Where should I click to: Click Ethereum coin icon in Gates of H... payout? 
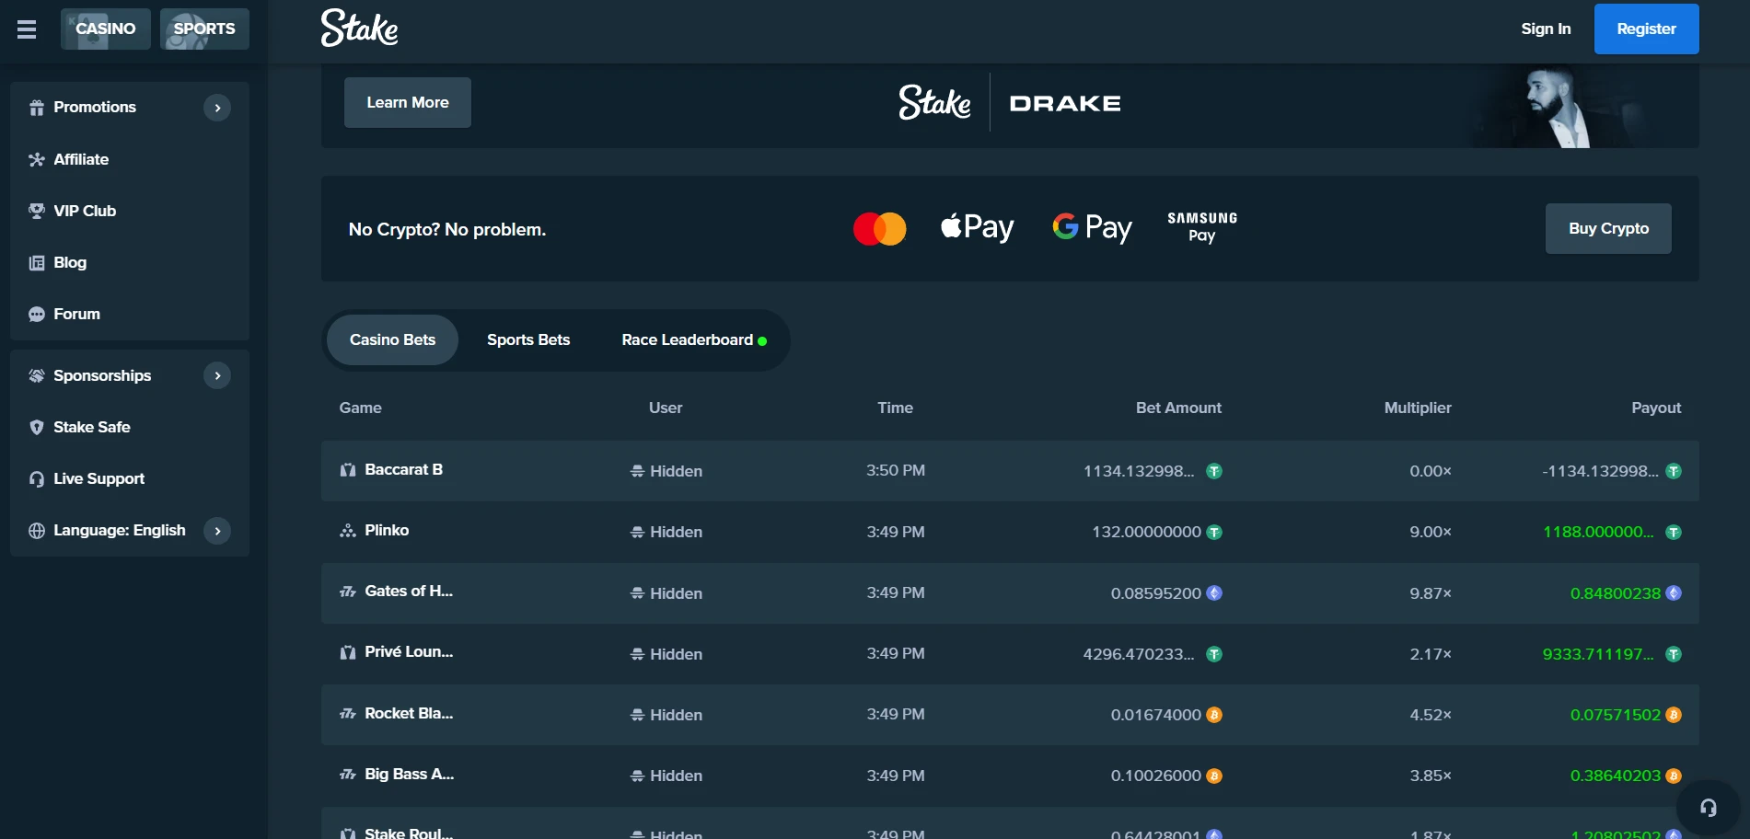[1674, 593]
